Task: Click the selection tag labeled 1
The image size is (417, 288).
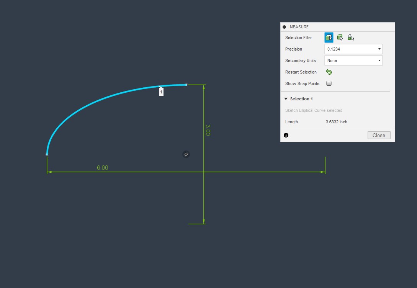Action: (x=161, y=92)
